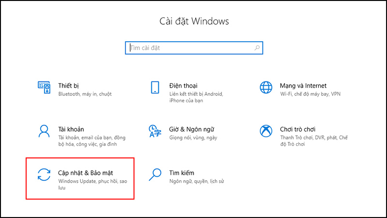Click the Chơi trò chơi Xbox icon
The image size is (387, 218).
tap(266, 131)
